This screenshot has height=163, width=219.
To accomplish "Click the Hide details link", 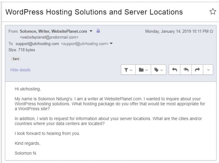I will [20, 70].
